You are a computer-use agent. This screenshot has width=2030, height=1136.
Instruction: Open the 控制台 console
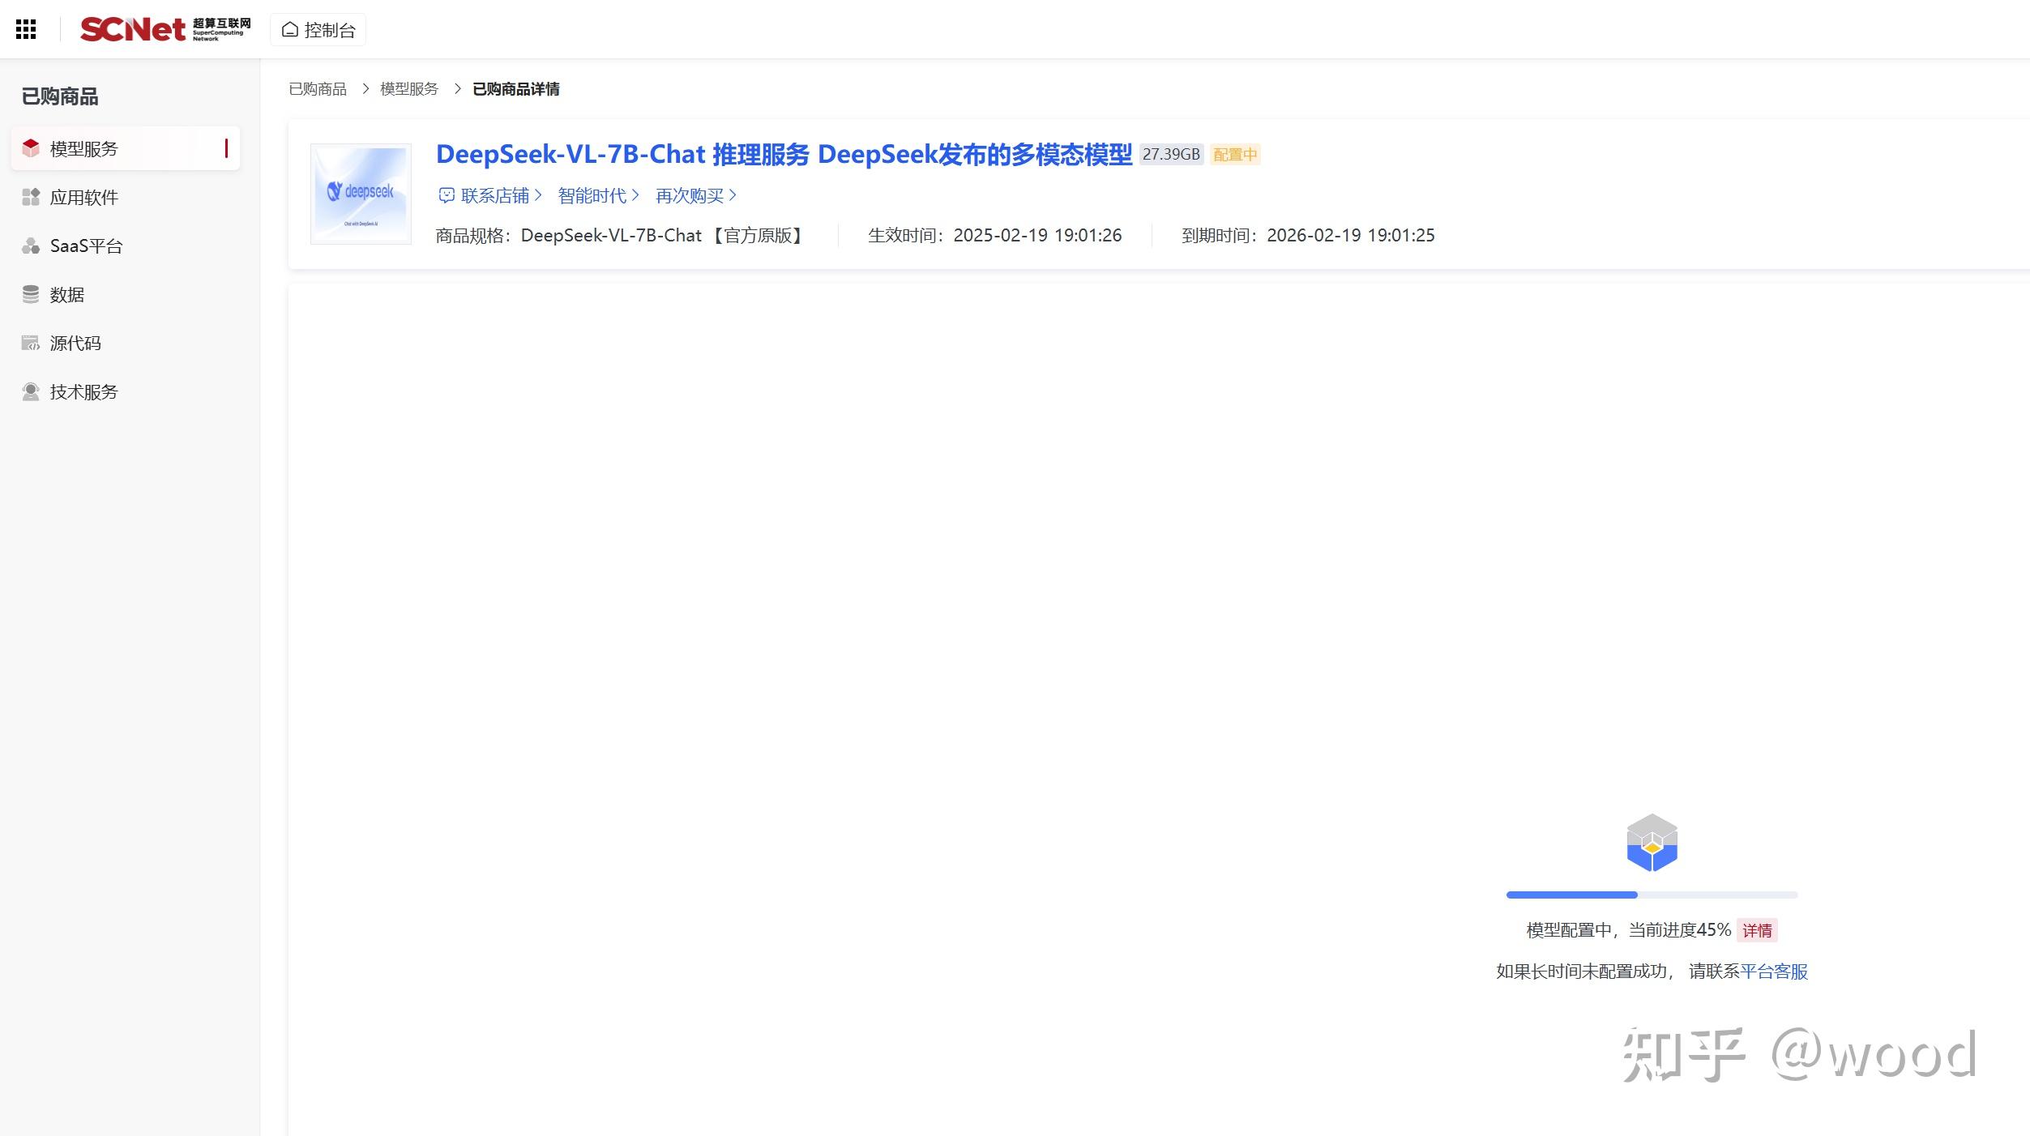click(318, 28)
